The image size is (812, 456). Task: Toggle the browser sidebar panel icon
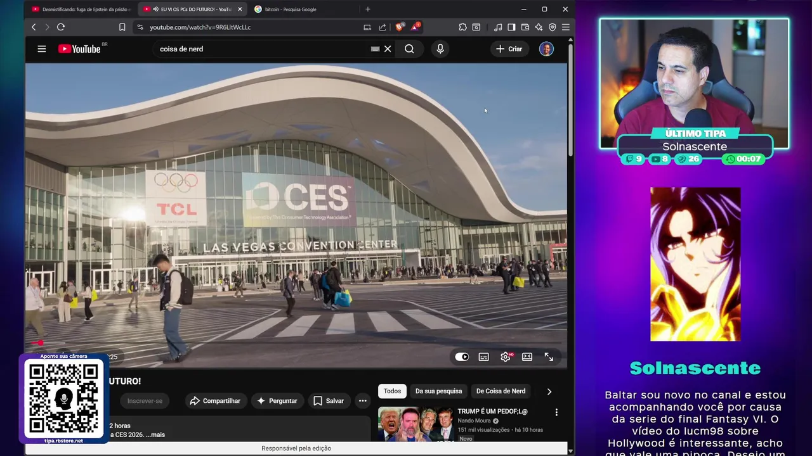coord(511,27)
